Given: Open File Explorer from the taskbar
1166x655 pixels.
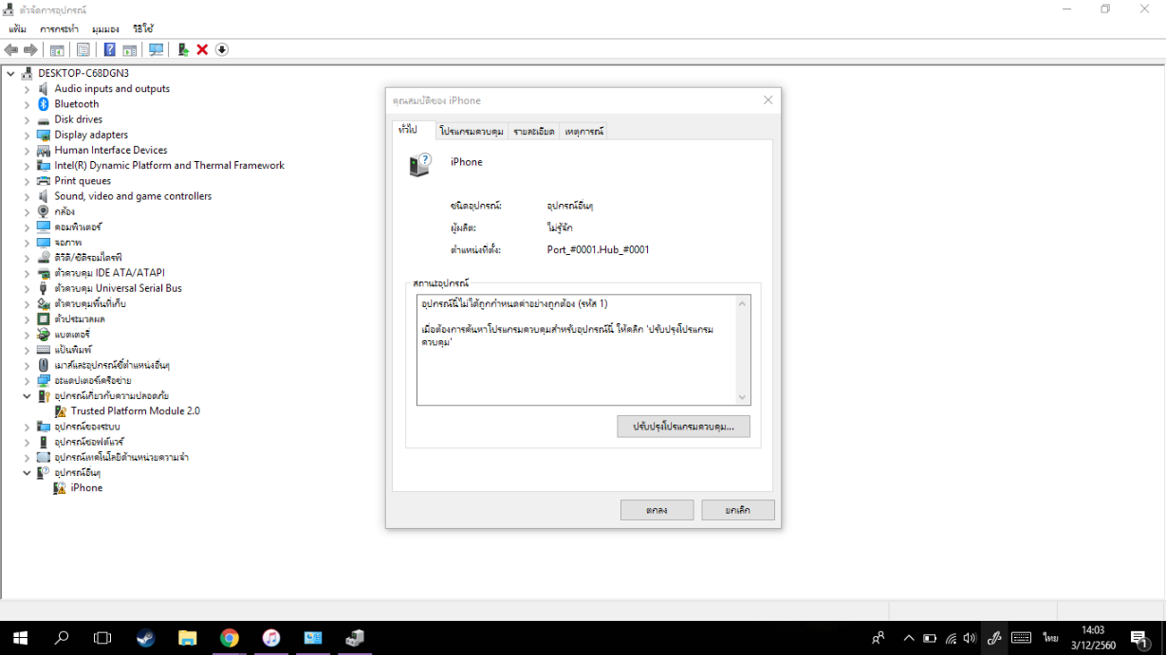Looking at the screenshot, I should pyautogui.click(x=187, y=638).
